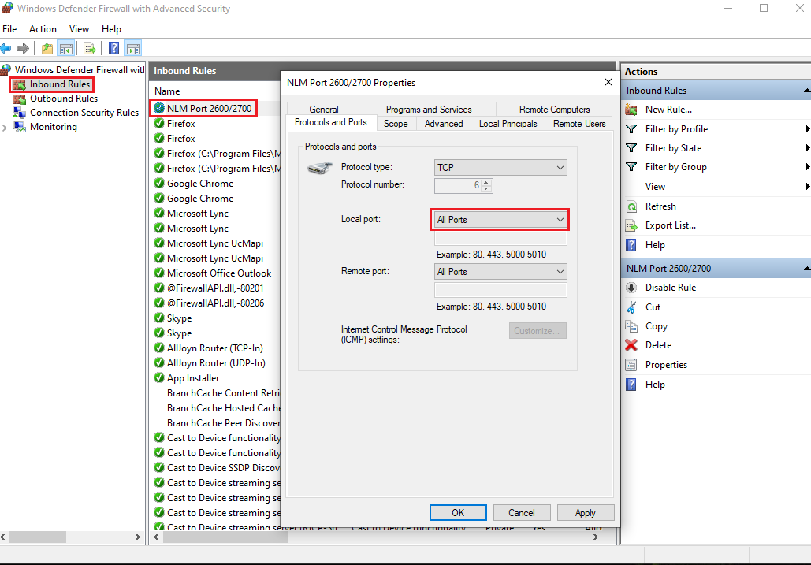Screen dimensions: 811x565
Task: Click the Properties icon in Actions pane
Action: pos(631,365)
